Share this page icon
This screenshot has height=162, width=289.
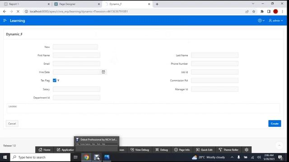[x=247, y=11]
